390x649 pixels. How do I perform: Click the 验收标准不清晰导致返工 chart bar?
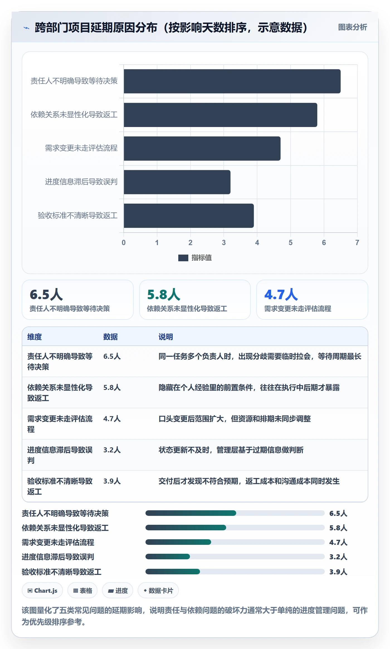[x=189, y=216]
